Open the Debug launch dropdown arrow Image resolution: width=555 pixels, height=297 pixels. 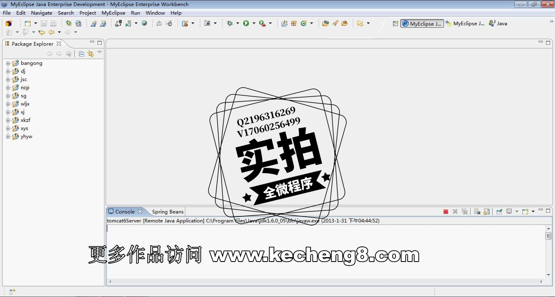tap(238, 24)
